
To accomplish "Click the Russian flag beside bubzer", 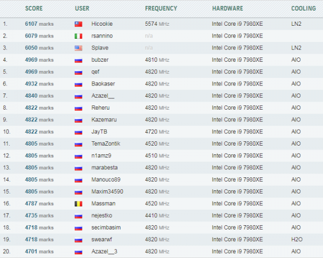I will [x=78, y=60].
